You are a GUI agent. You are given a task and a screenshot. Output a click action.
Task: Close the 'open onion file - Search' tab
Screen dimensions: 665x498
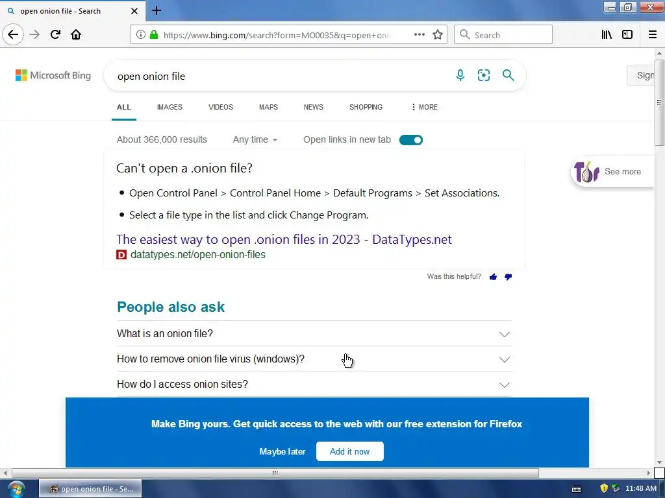(x=134, y=11)
